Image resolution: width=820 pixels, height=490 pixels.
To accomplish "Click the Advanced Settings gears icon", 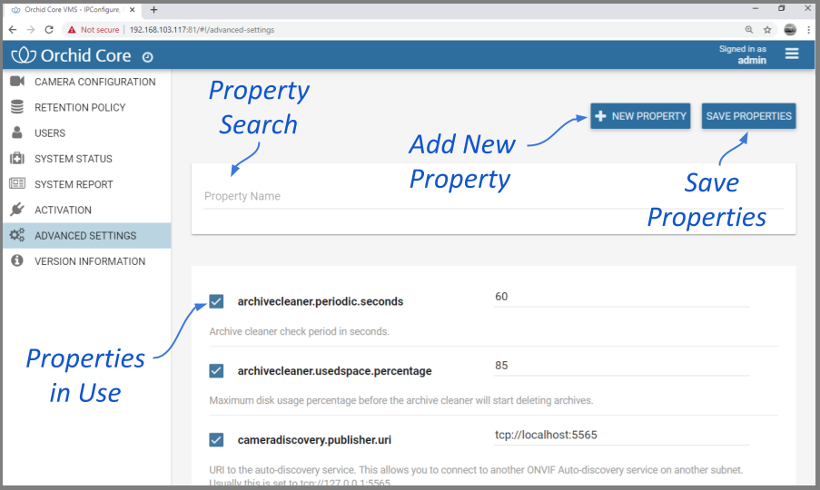I will tap(17, 235).
